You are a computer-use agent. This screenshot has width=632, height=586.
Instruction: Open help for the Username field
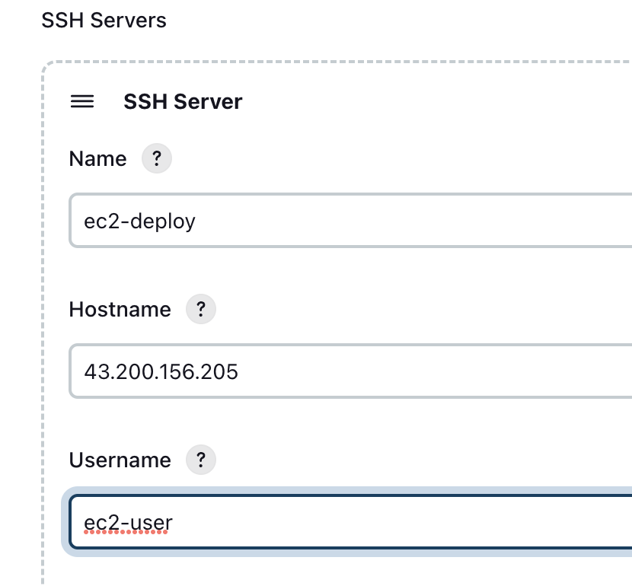coord(201,460)
